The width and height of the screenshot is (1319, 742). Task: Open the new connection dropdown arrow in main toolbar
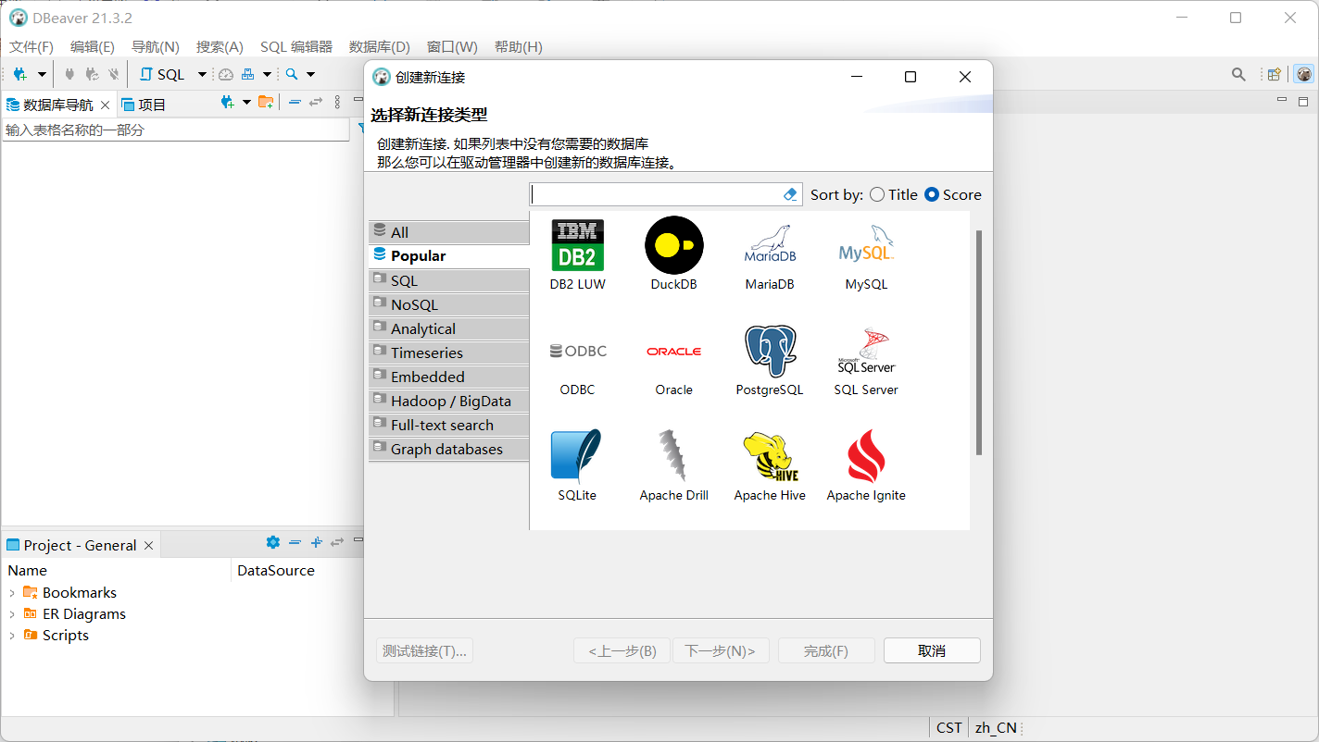(x=42, y=74)
